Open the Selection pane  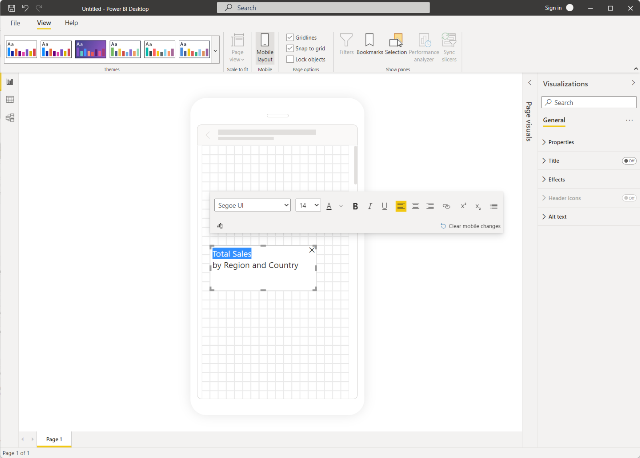pos(396,44)
